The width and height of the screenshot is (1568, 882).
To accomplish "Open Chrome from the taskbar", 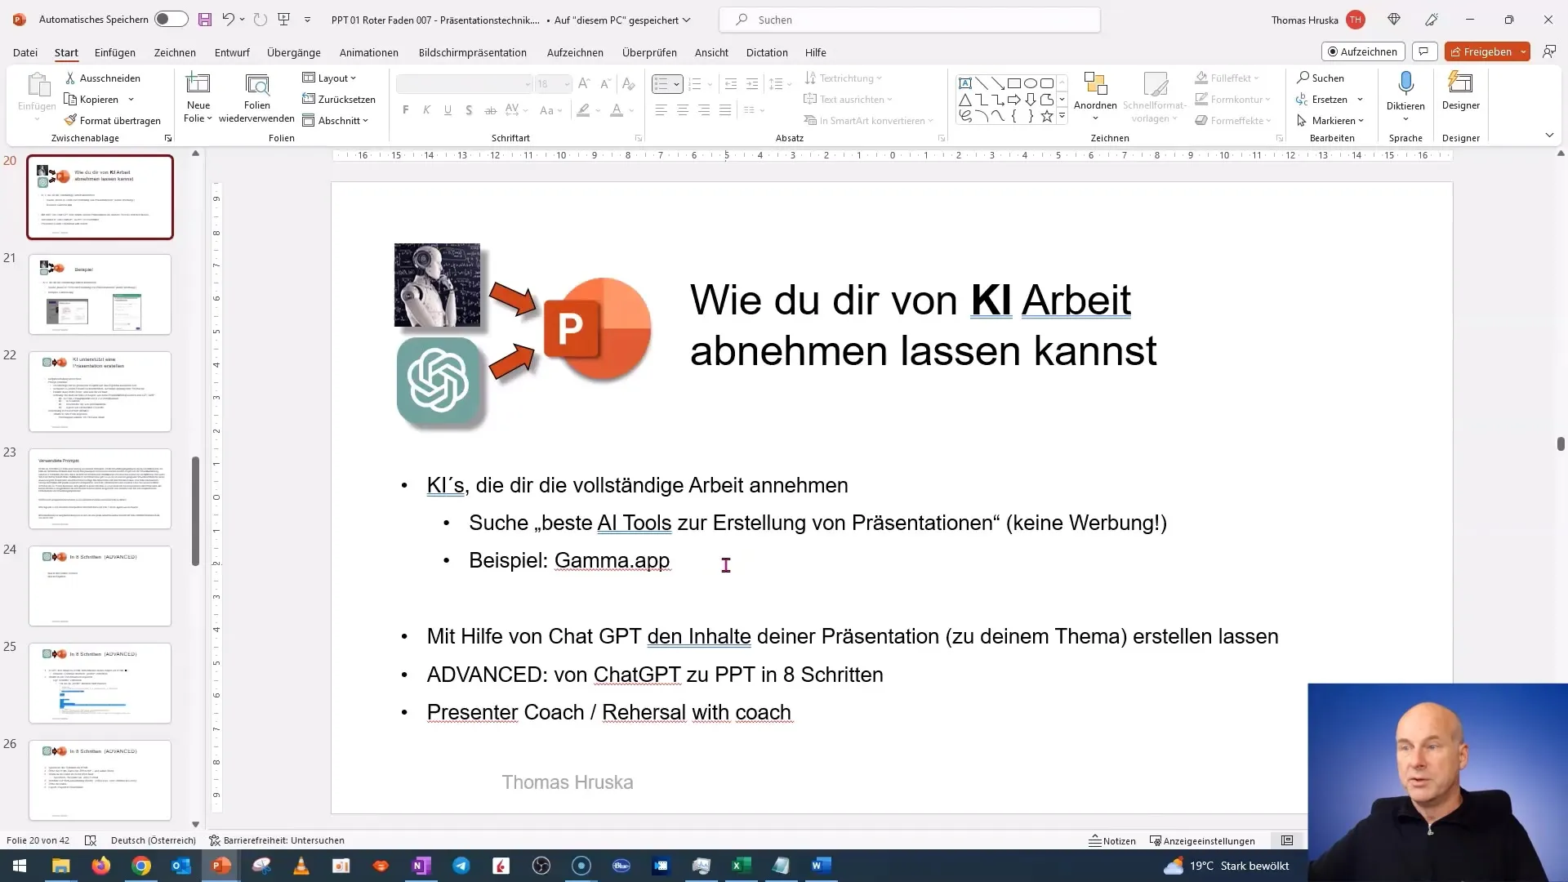I will coord(141,866).
